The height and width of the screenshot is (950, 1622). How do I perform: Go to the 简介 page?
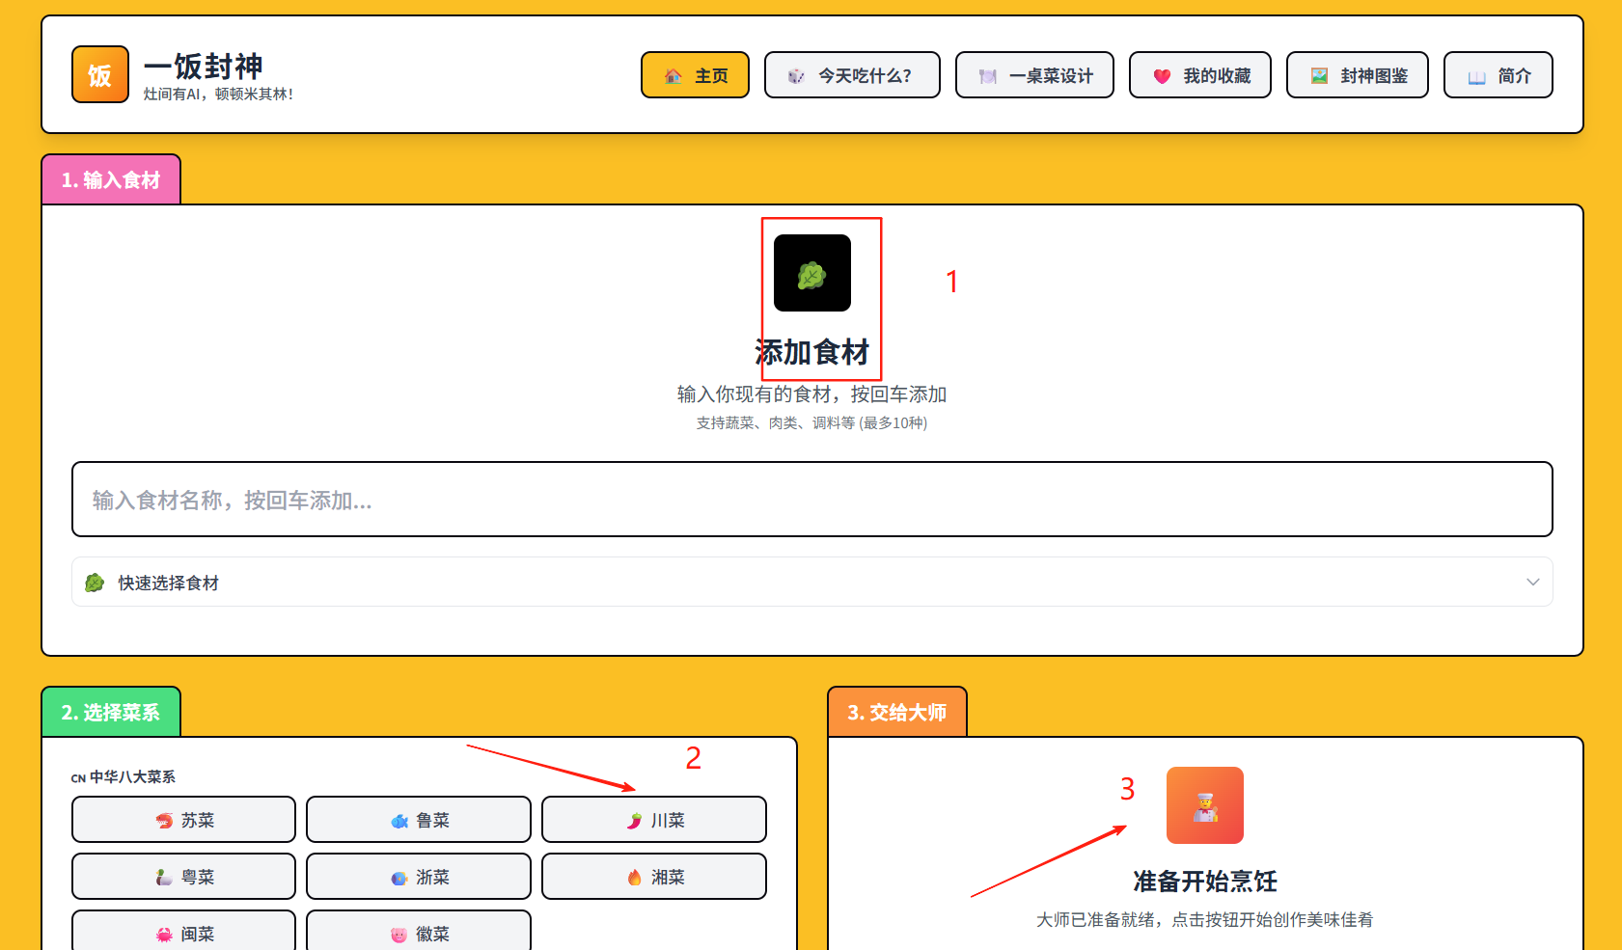point(1498,76)
